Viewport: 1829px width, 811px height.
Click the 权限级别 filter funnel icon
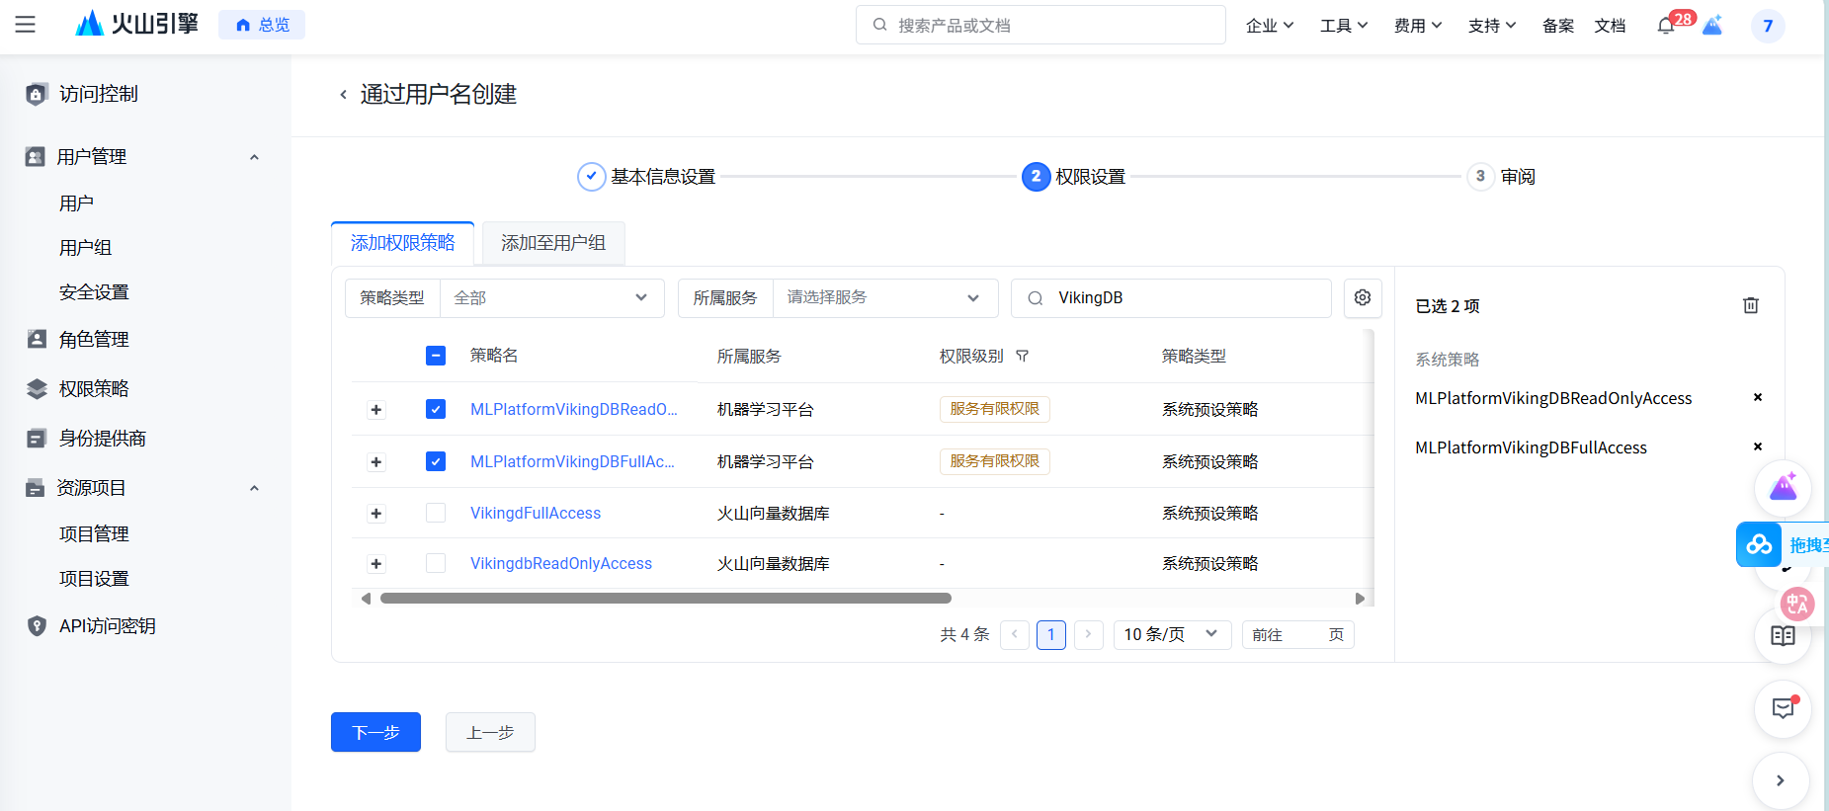tap(1023, 356)
